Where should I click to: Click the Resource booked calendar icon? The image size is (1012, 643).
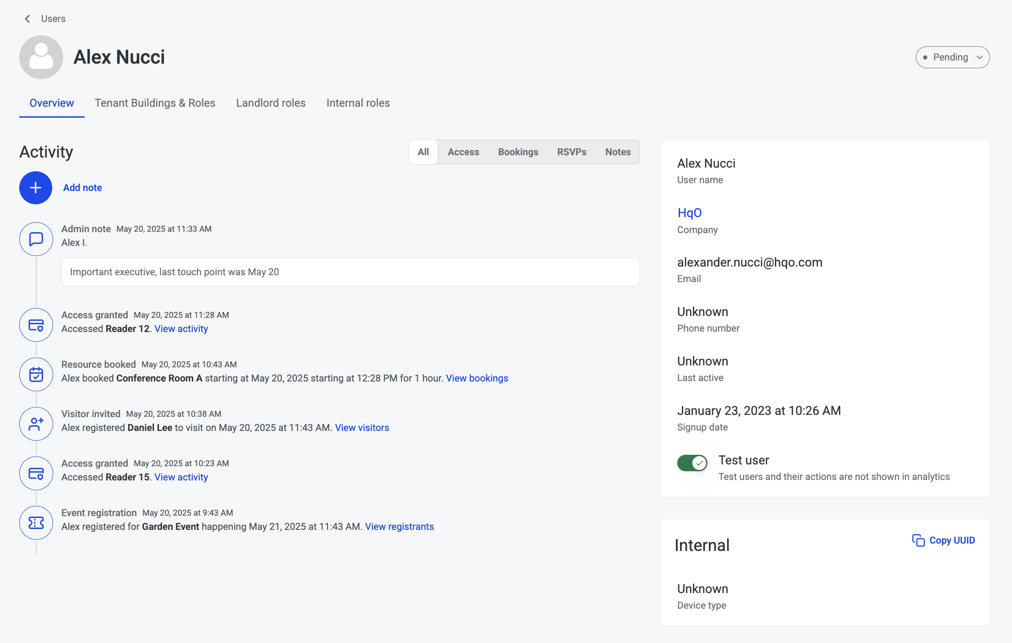(x=36, y=375)
